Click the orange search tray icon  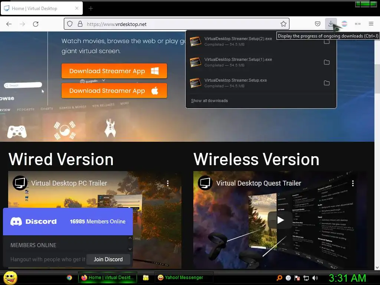tap(279, 278)
